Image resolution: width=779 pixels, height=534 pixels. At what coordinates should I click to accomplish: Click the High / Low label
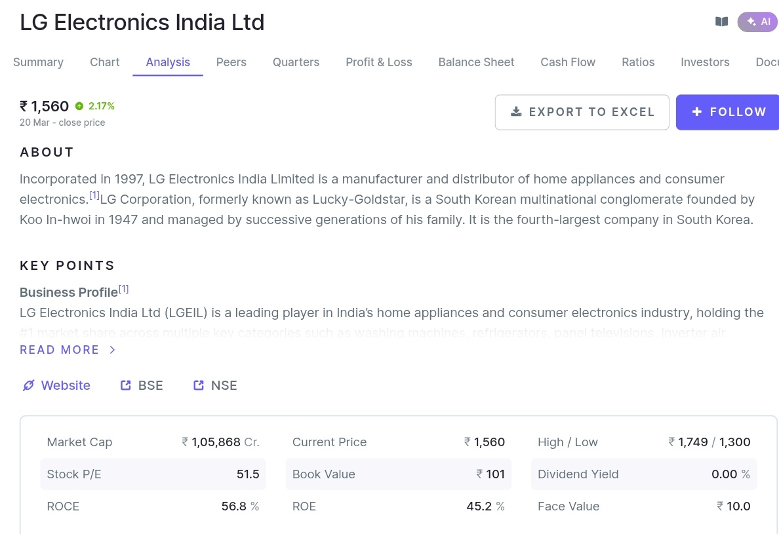[567, 442]
